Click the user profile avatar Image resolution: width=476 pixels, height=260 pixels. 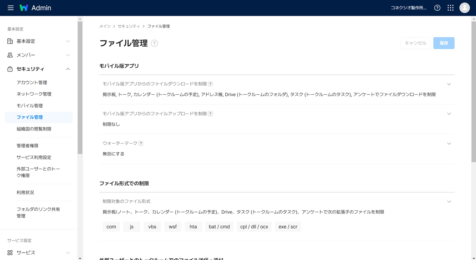pyautogui.click(x=464, y=8)
